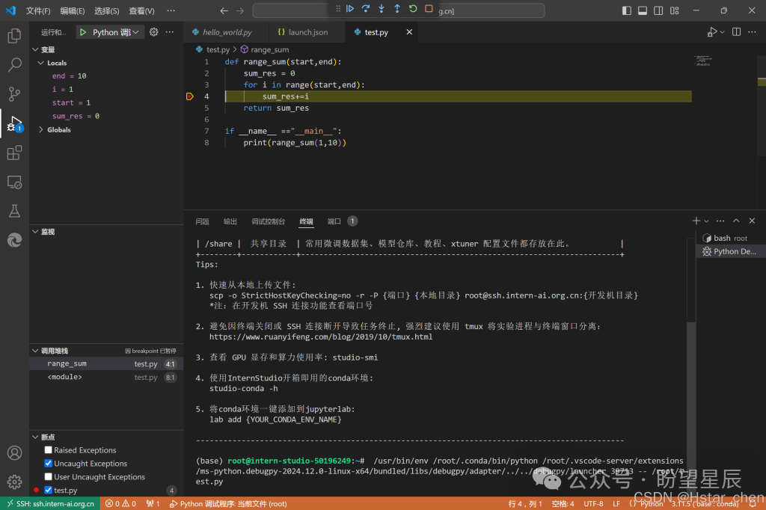Toggle Uncaught Exceptions breakpoint checkbox
This screenshot has height=510, width=766.
[x=48, y=463]
